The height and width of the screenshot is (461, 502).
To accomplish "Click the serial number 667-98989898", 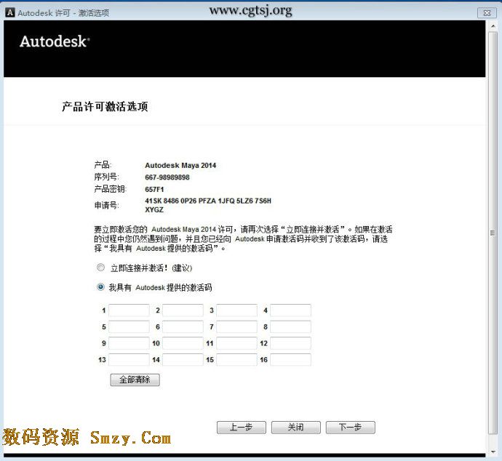I will tap(167, 177).
